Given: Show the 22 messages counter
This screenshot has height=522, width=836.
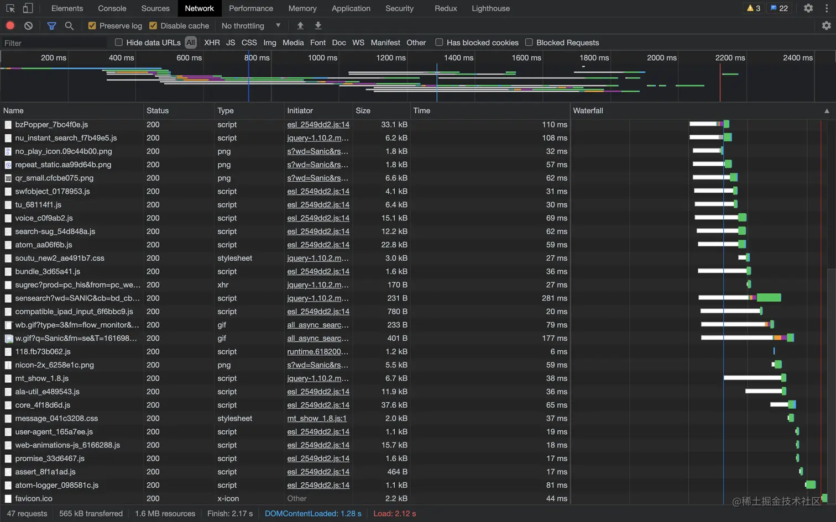Looking at the screenshot, I should [779, 8].
